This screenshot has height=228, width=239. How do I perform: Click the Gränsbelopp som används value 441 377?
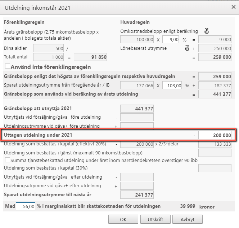tap(215, 94)
